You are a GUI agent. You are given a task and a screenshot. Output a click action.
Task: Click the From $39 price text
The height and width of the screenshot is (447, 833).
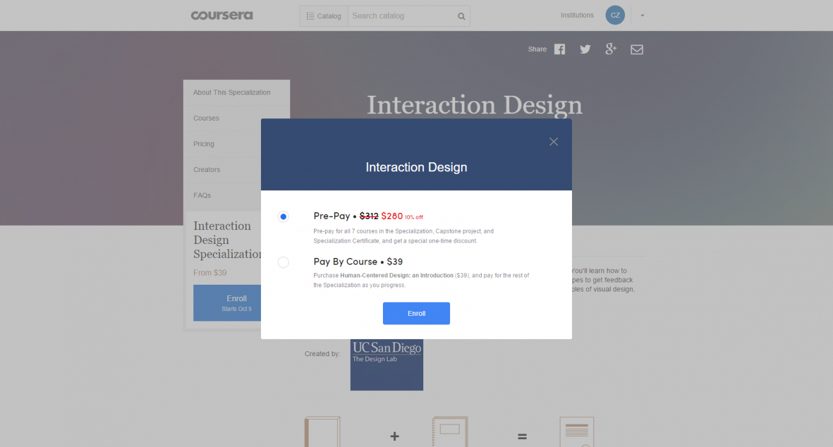210,273
